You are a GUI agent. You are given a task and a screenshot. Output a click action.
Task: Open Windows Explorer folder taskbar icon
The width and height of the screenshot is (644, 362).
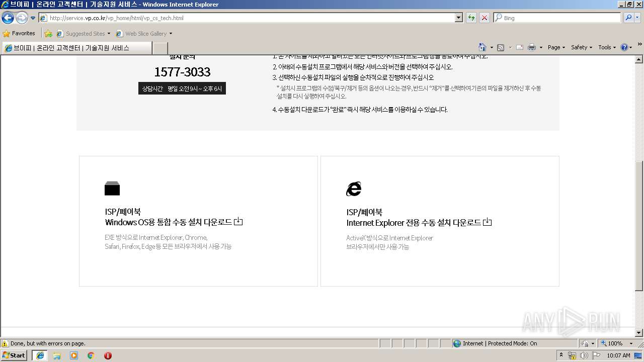click(57, 355)
